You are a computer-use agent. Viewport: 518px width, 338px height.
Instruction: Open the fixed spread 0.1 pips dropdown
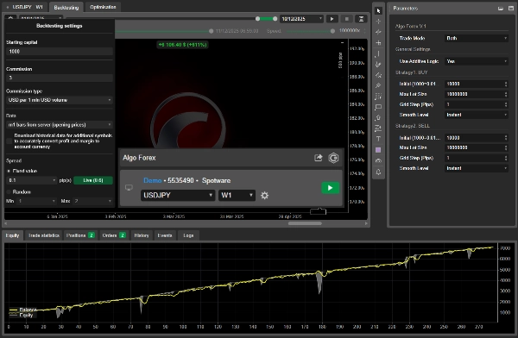point(32,180)
